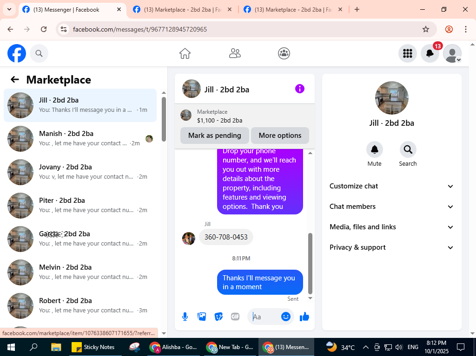This screenshot has height=356, width=476.
Task: Open Chrome three-dot menu
Action: pyautogui.click(x=466, y=29)
